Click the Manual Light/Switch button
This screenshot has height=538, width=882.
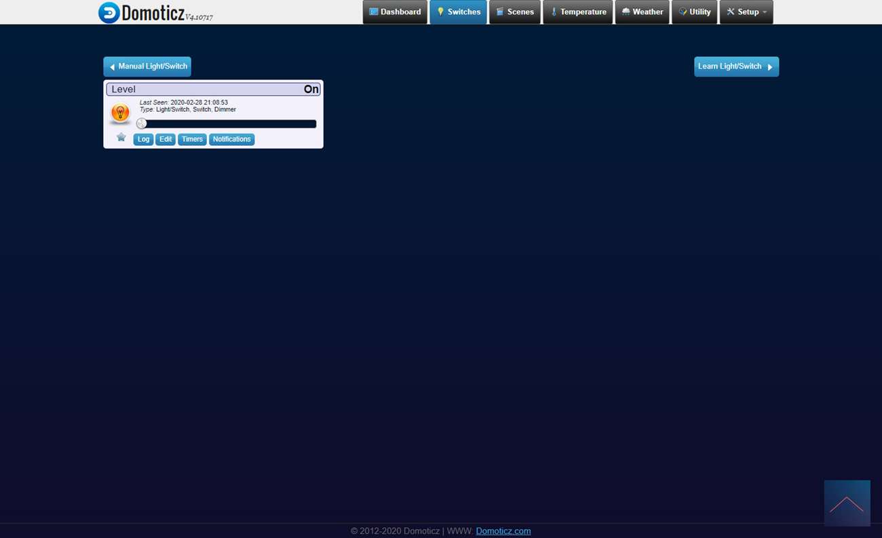coord(147,66)
